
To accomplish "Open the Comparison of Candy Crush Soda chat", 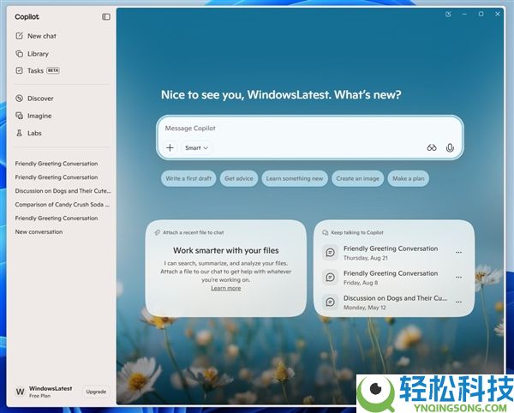I will [x=63, y=205].
